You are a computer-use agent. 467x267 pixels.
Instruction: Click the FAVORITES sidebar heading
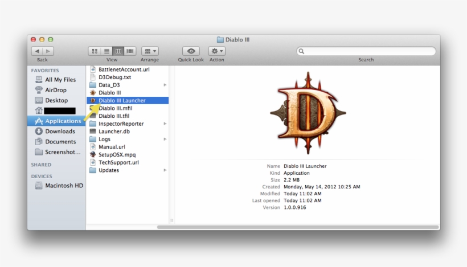(x=45, y=71)
